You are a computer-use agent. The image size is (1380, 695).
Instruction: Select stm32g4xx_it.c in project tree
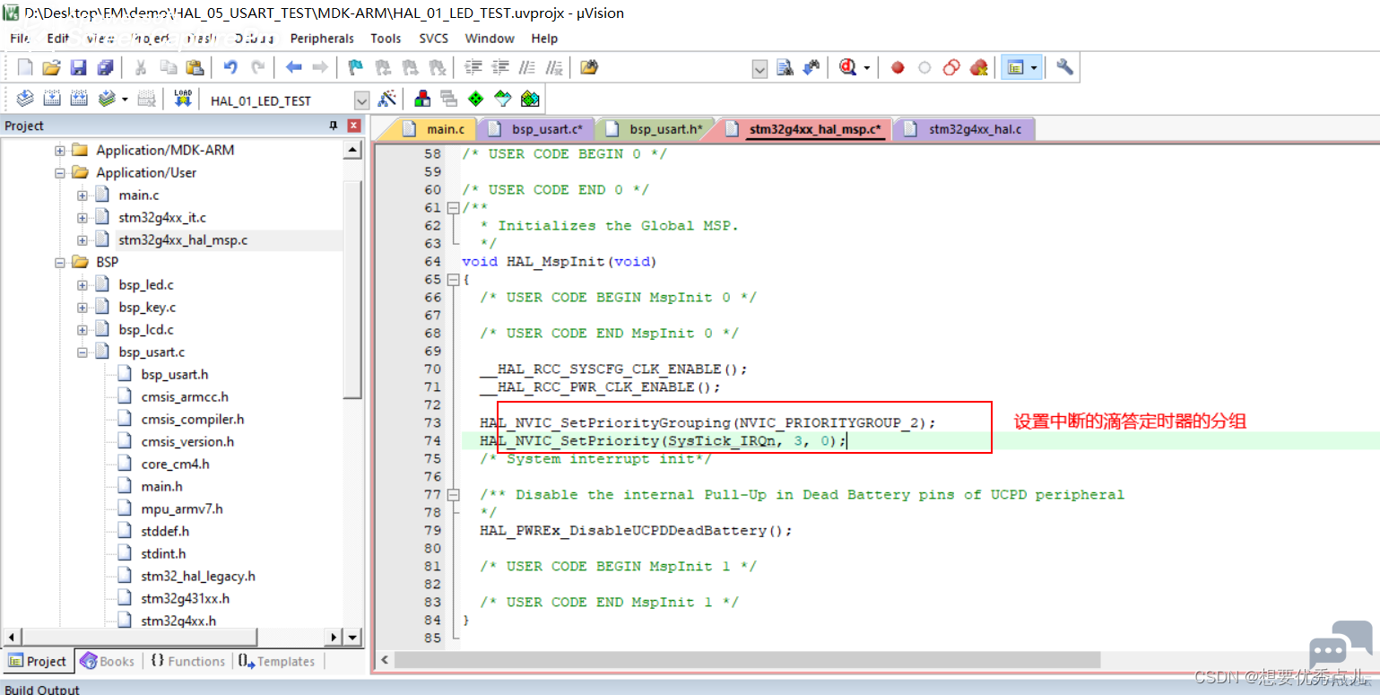tap(162, 218)
